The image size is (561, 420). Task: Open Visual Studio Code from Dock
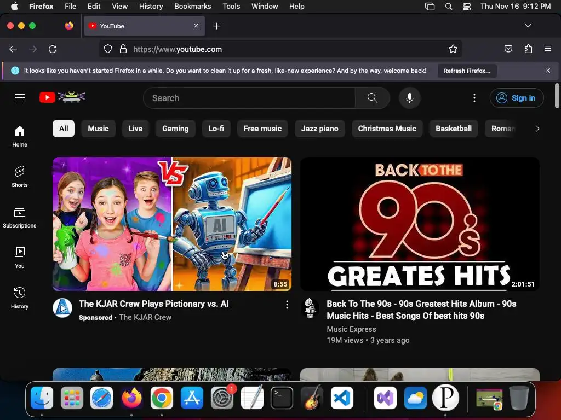[x=342, y=398]
